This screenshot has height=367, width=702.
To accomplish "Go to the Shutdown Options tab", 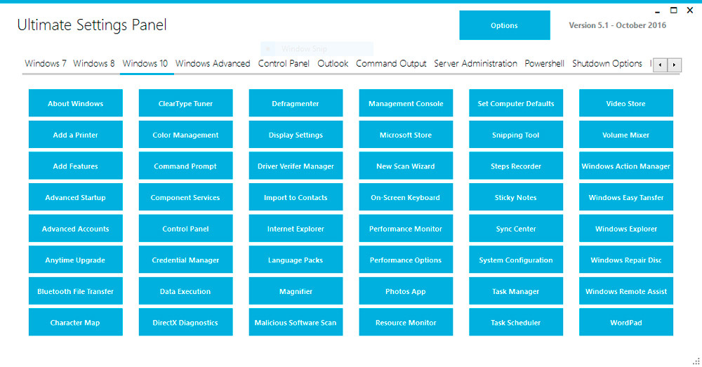I will coord(607,64).
